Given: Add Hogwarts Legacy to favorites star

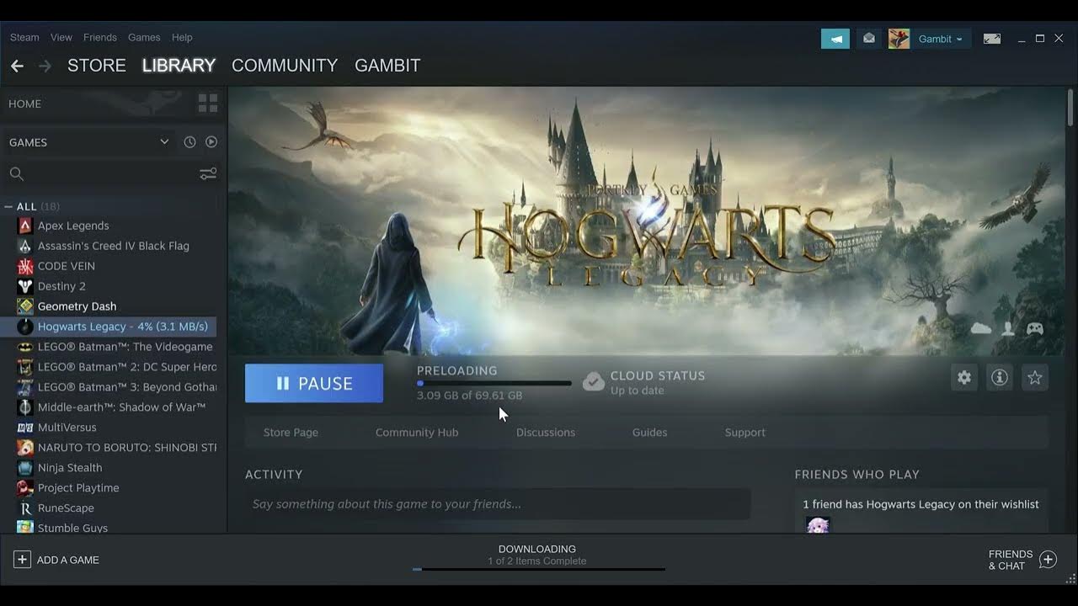Looking at the screenshot, I should (1035, 378).
